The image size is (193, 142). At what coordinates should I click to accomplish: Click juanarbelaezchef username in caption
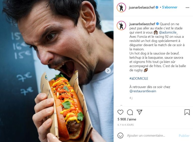point(142,24)
